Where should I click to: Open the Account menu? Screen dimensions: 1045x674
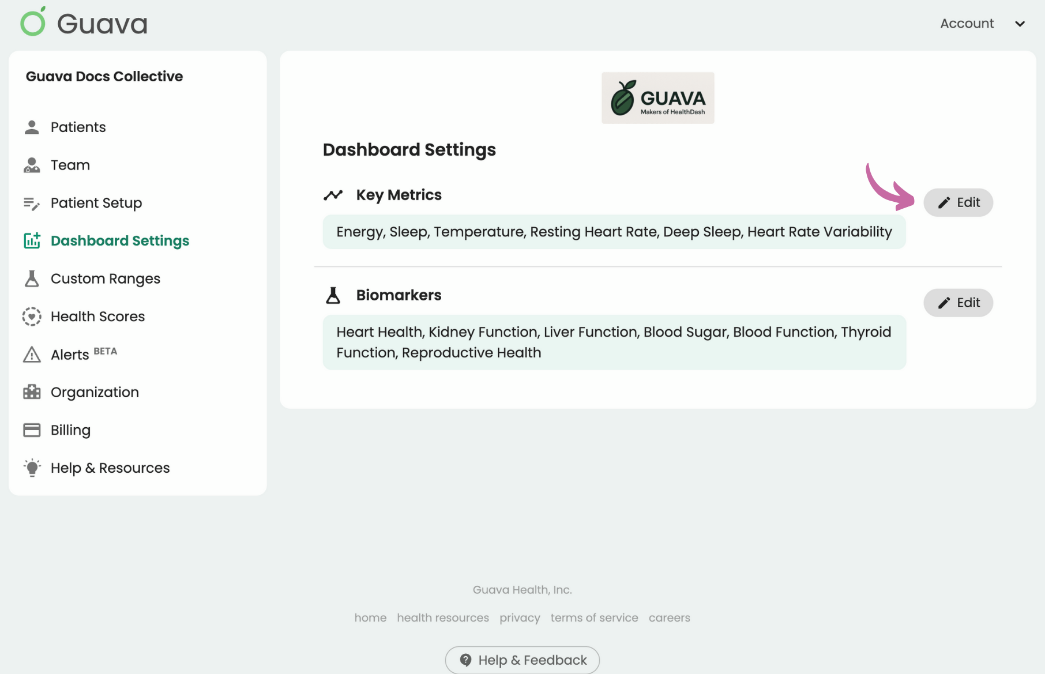click(x=983, y=24)
